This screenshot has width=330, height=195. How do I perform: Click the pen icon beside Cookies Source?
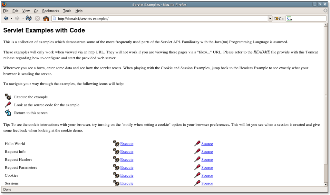click(x=197, y=175)
